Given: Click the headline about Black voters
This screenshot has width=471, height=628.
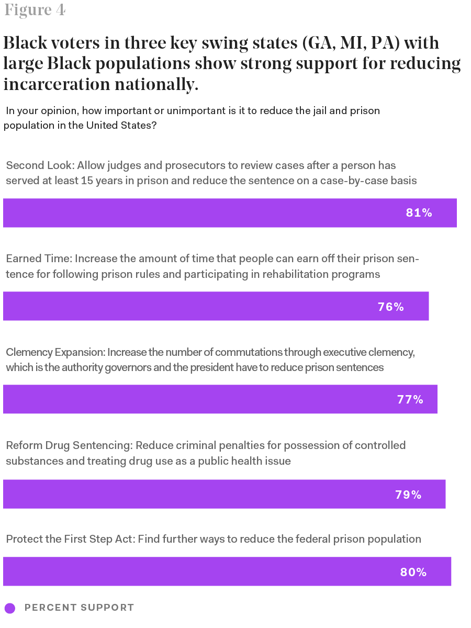Looking at the screenshot, I should click(231, 63).
